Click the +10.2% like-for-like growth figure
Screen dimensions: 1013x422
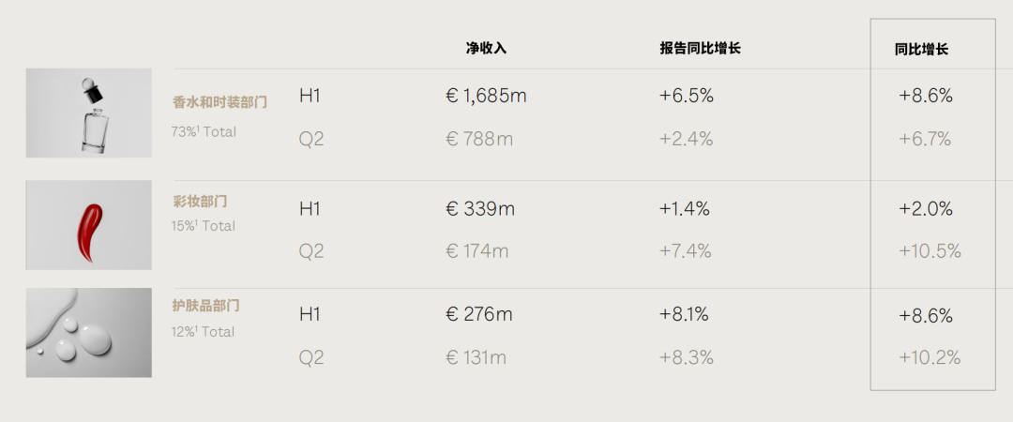(930, 357)
